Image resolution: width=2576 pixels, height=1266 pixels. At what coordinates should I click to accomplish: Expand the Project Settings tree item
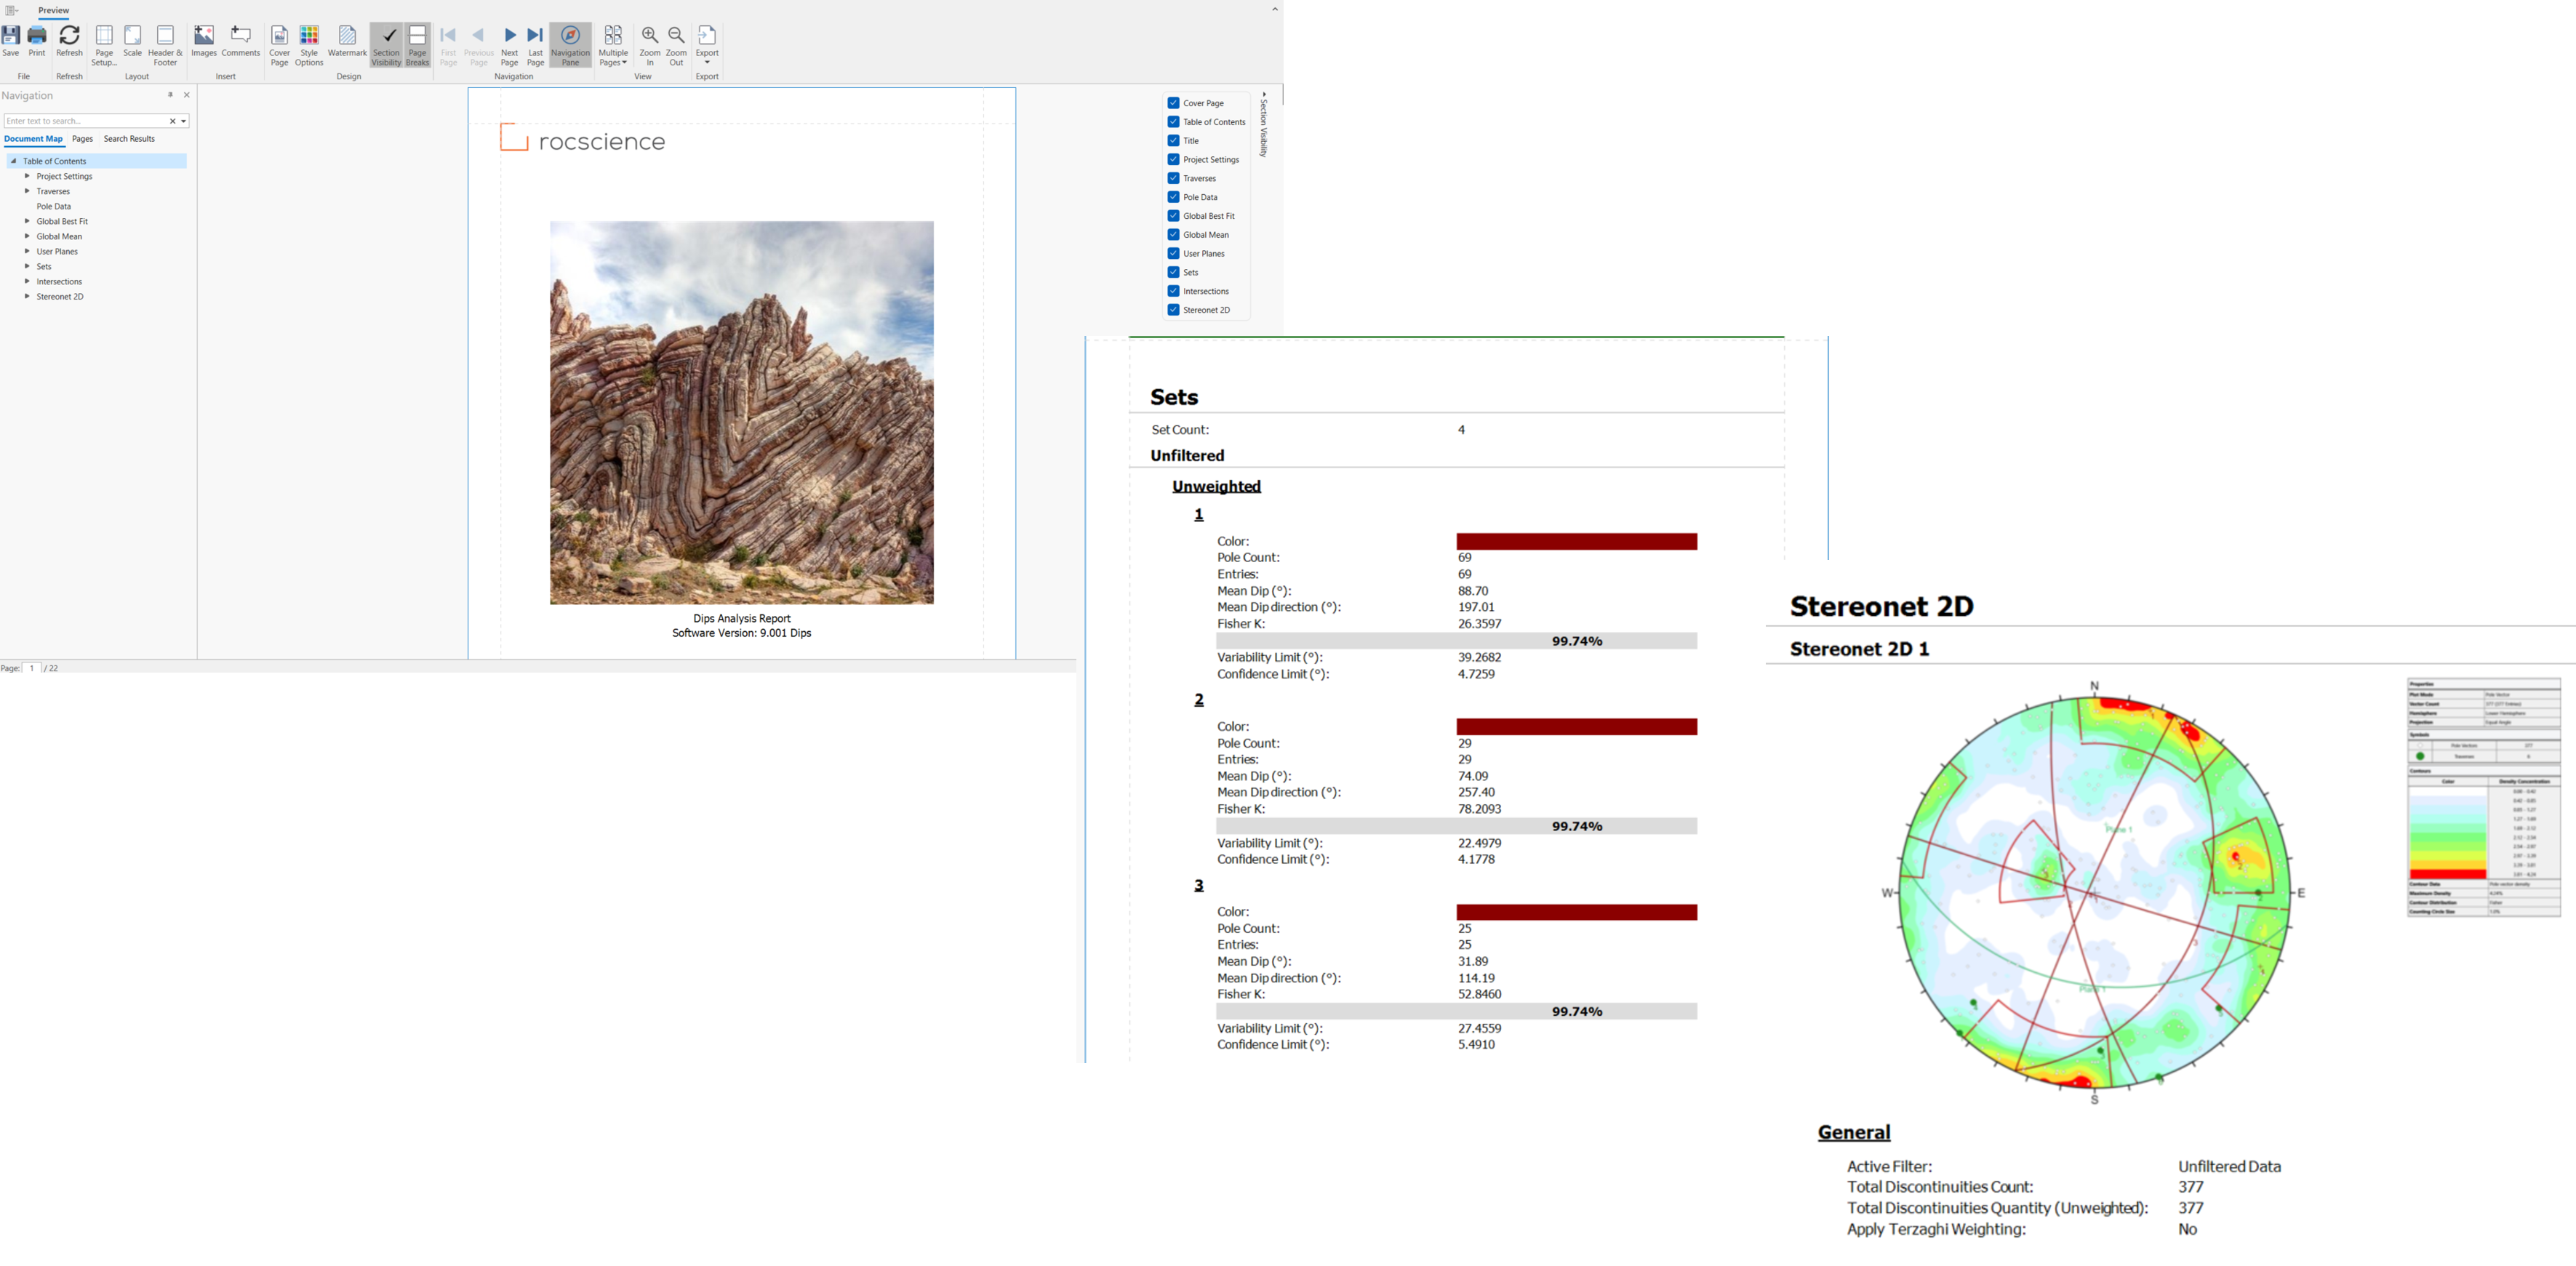[x=28, y=176]
